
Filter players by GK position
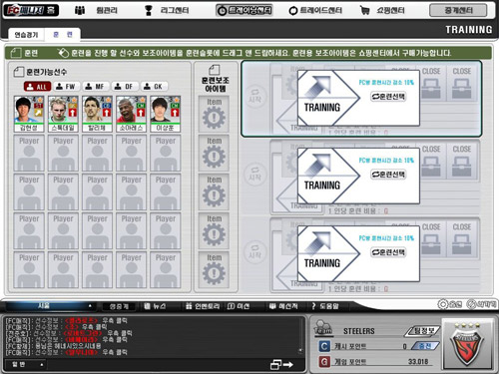click(154, 87)
